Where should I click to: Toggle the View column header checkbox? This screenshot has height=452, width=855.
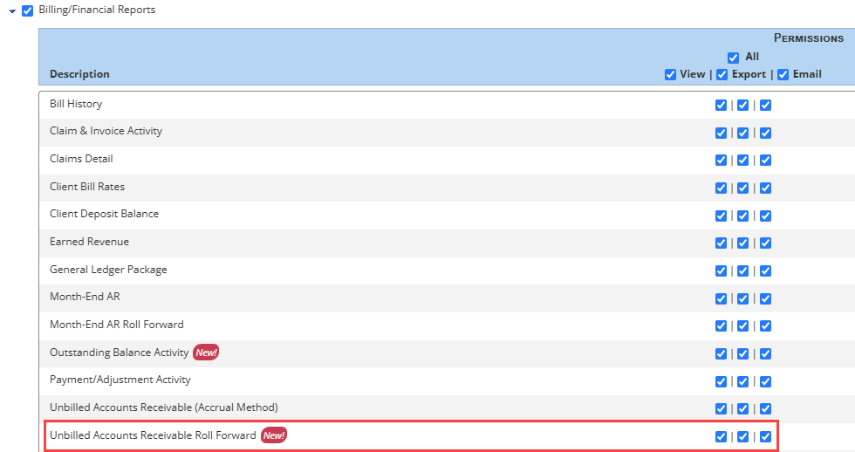(670, 74)
